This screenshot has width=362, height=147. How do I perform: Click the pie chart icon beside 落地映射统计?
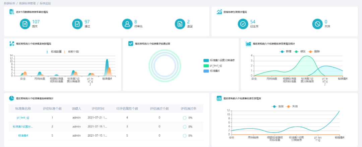(11, 98)
